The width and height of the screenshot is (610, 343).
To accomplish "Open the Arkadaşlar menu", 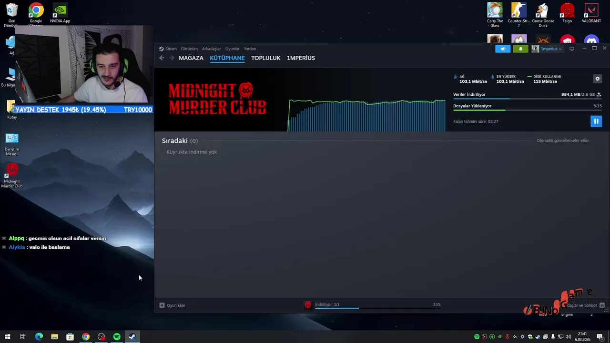I will (211, 49).
